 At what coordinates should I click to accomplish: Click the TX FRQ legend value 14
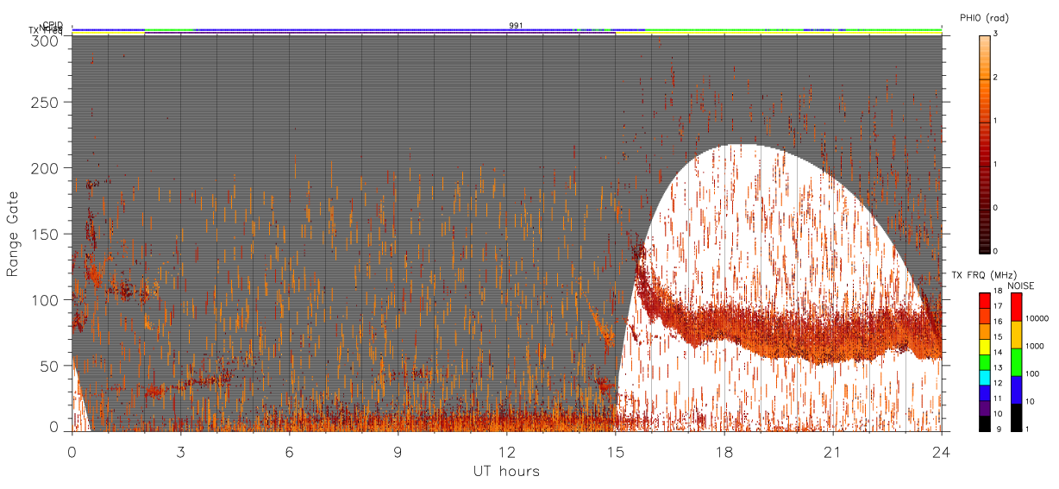999,353
